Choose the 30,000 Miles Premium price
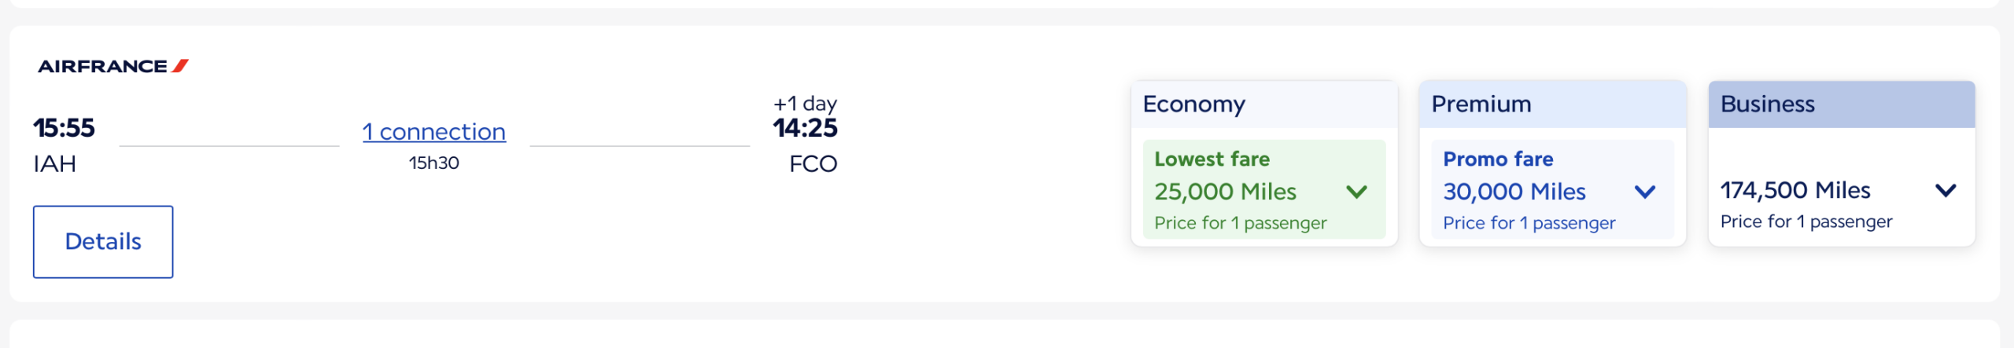The width and height of the screenshot is (2014, 348). (x=1514, y=192)
